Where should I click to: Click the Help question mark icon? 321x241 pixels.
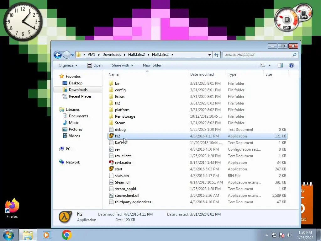coord(291,65)
